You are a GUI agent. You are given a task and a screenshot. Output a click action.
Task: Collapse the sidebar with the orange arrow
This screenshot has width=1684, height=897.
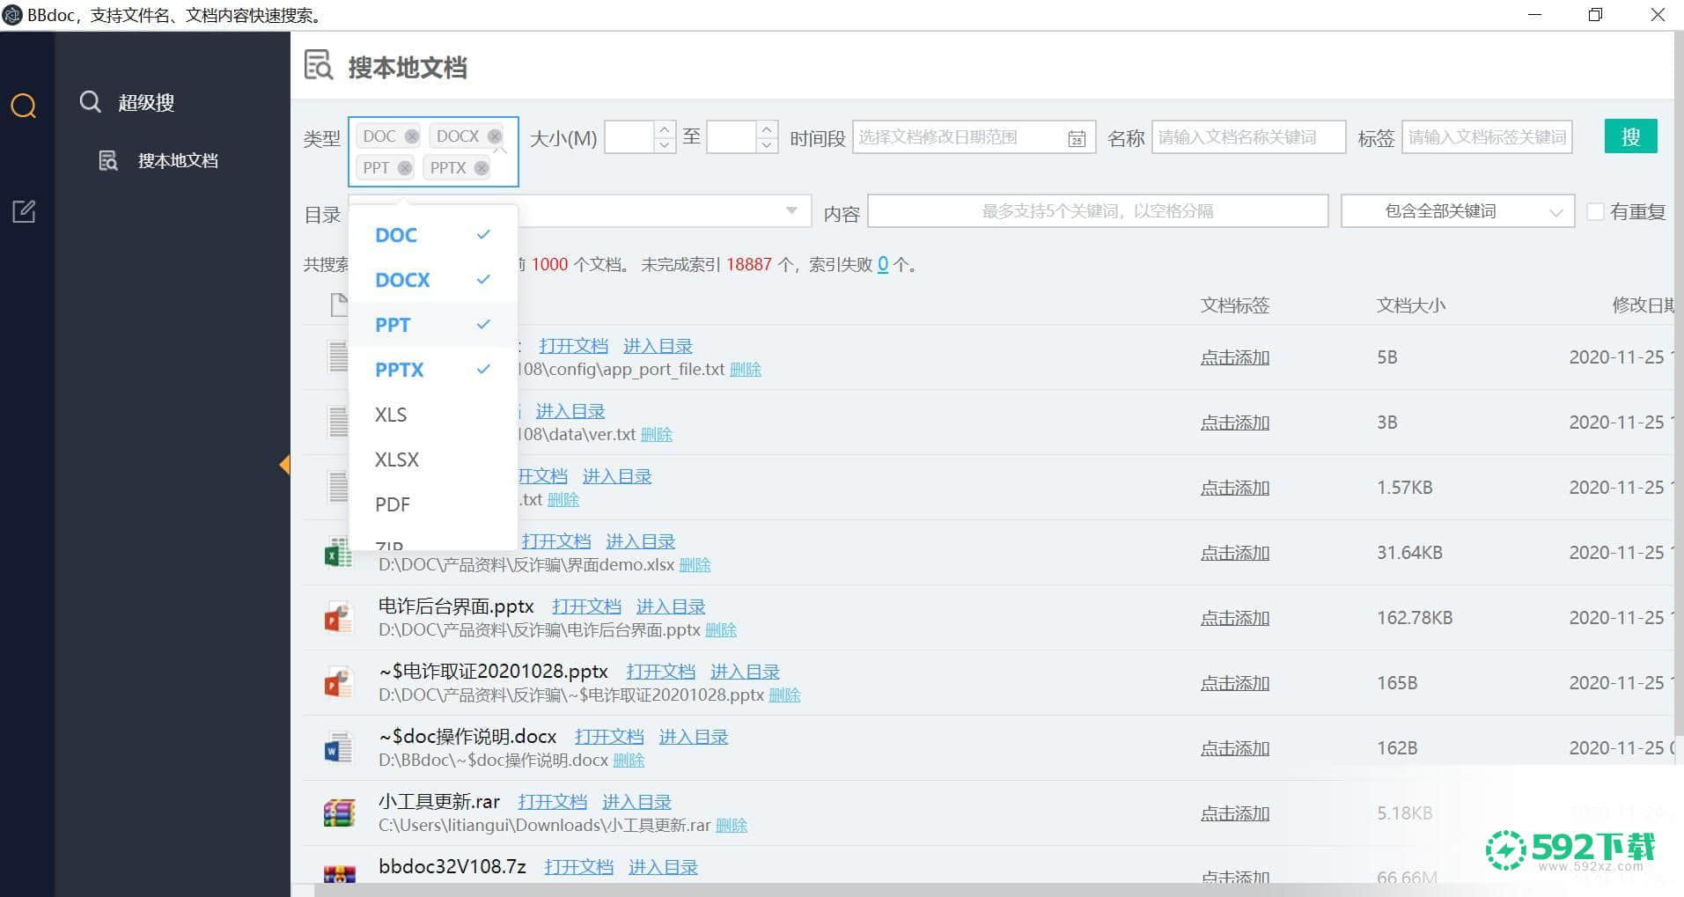pyautogui.click(x=284, y=465)
